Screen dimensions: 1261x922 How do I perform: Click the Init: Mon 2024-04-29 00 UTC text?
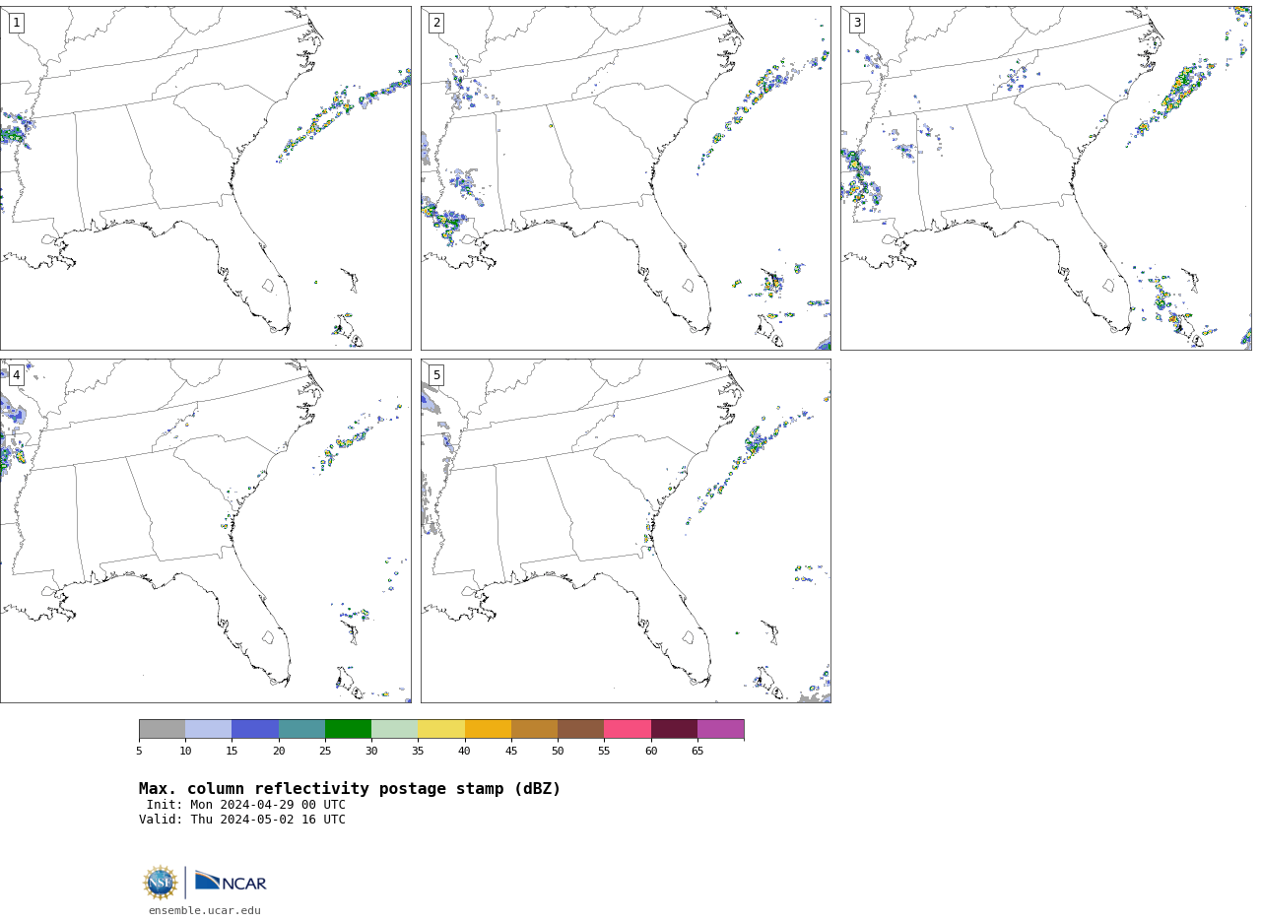coord(246,805)
